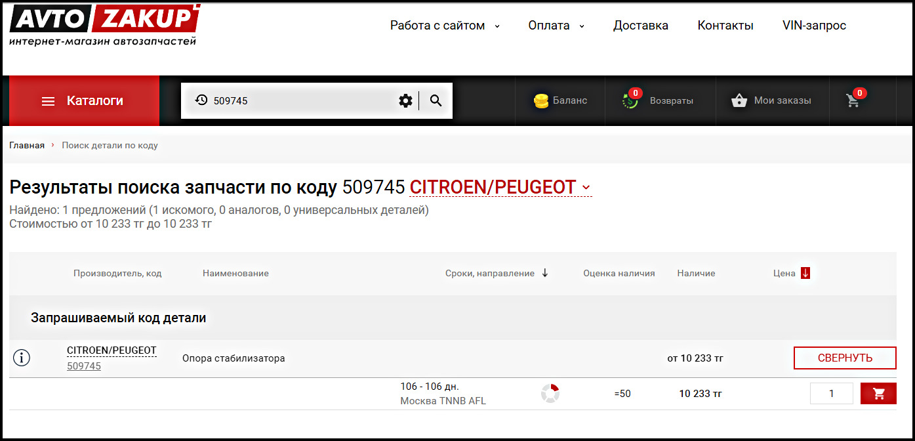915x441 pixels.
Task: Open search history clock icon
Action: (201, 100)
